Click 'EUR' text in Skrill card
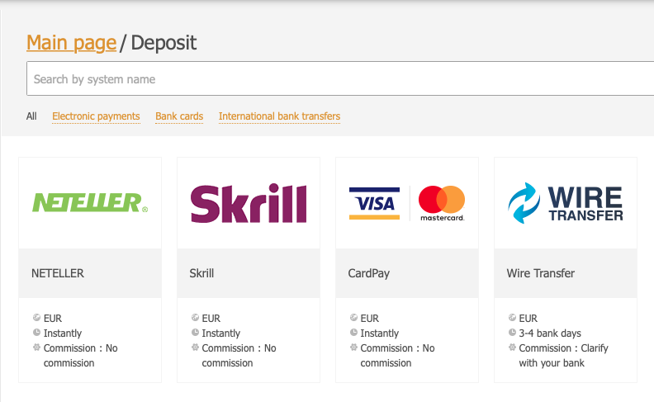Screen dimensions: 654x402 coord(211,318)
